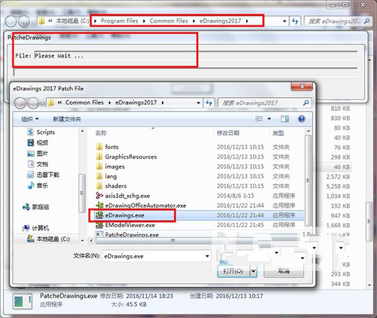
Task: Open 家庭组 in the navigation pane
Action: (36, 207)
